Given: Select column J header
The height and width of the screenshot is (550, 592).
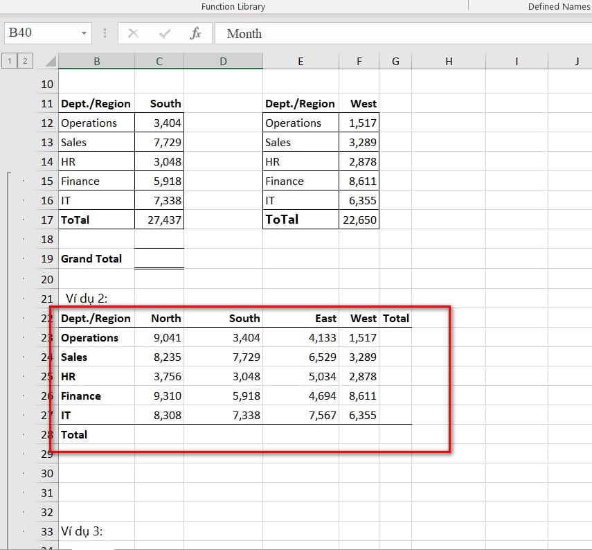Looking at the screenshot, I should coord(577,62).
